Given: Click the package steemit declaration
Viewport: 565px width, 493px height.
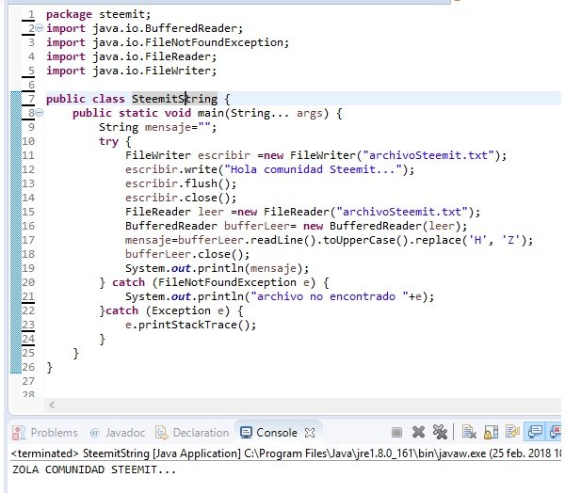Looking at the screenshot, I should [98, 14].
